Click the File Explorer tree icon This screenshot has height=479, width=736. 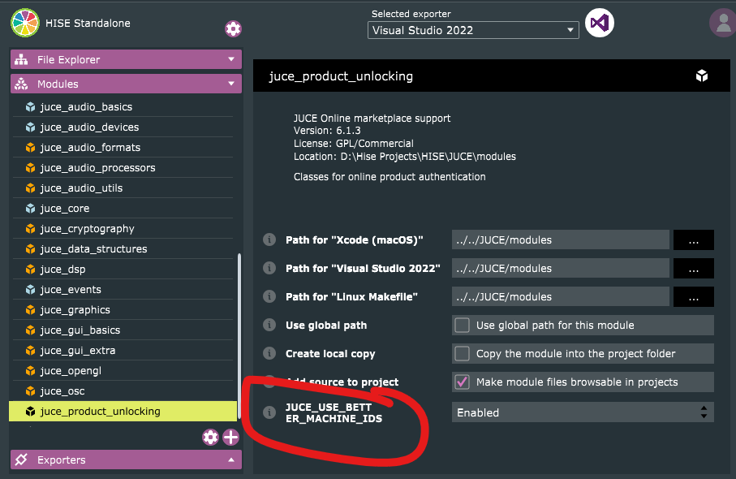tap(21, 59)
